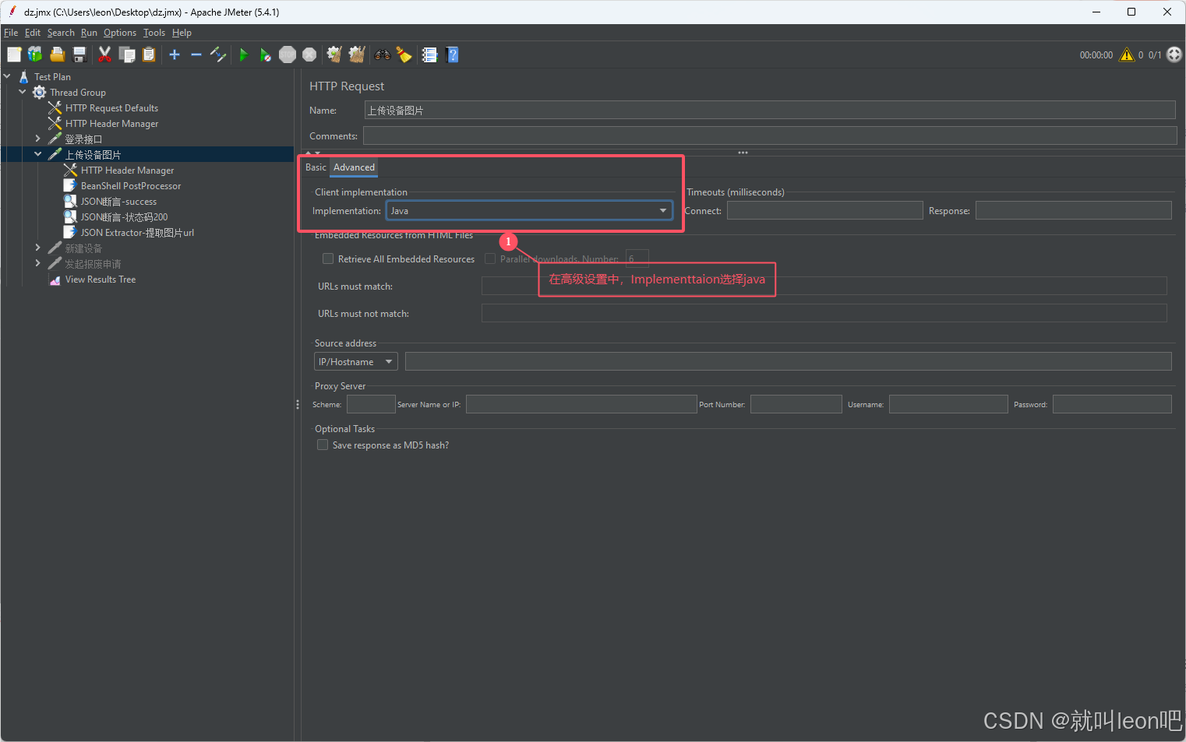
Task: Save the test plan with floppy icon
Action: 79,55
